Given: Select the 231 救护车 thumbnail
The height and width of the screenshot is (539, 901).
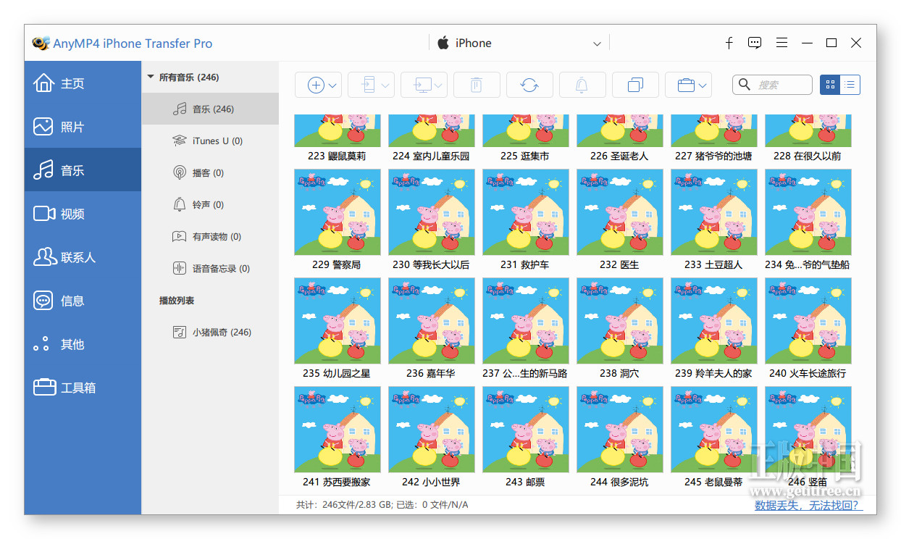Looking at the screenshot, I should click(526, 212).
